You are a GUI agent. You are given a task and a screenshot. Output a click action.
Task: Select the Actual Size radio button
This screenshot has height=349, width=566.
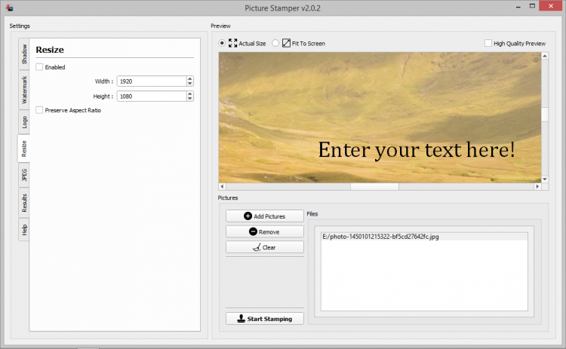(x=222, y=43)
